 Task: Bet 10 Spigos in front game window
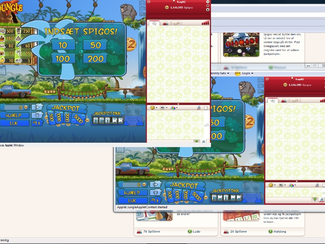pyautogui.click(x=63, y=45)
